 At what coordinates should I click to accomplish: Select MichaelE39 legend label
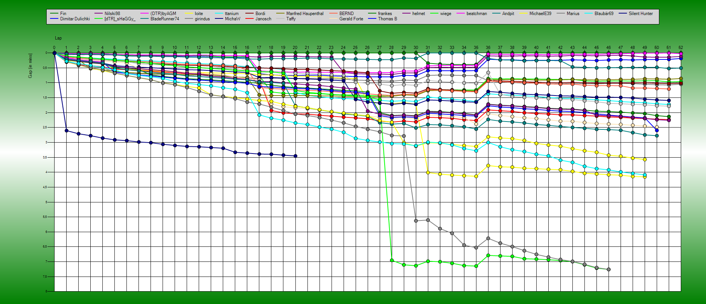[x=540, y=14]
